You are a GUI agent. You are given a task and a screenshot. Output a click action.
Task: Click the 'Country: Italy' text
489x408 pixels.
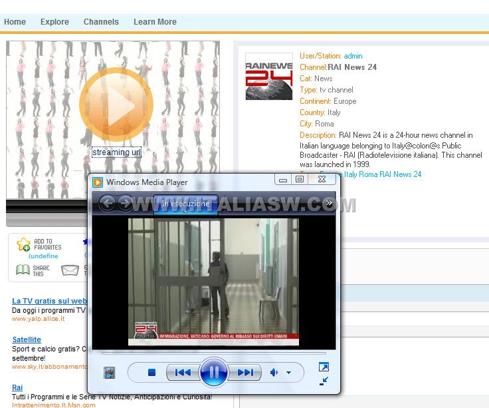point(320,112)
